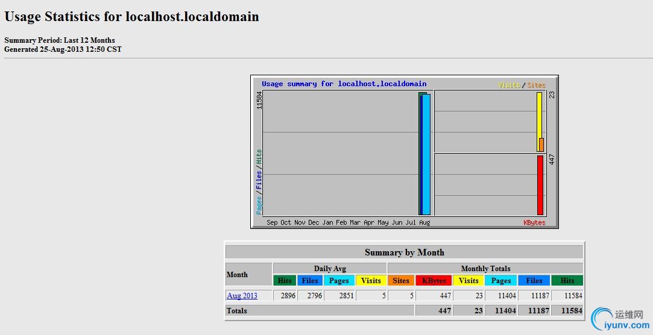
Task: Click the Summary by Month table title
Action: pyautogui.click(x=405, y=252)
